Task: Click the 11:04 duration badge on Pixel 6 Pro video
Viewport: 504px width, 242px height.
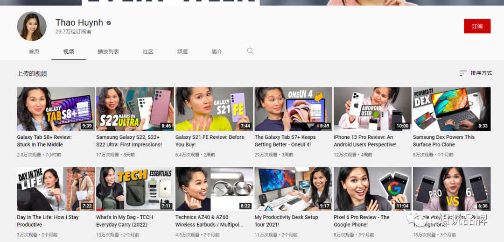Action: [x=402, y=206]
